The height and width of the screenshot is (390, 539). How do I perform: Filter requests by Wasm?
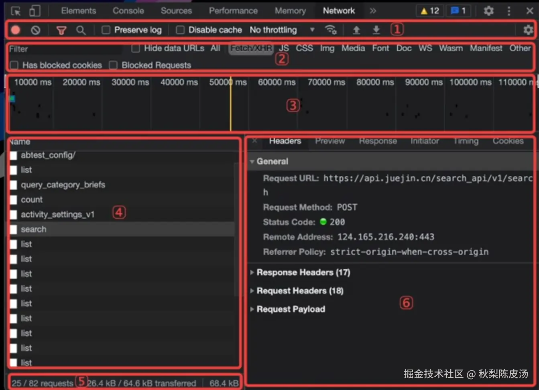click(451, 48)
